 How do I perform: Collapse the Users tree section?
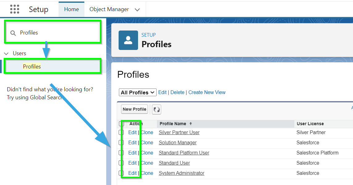pos(6,54)
